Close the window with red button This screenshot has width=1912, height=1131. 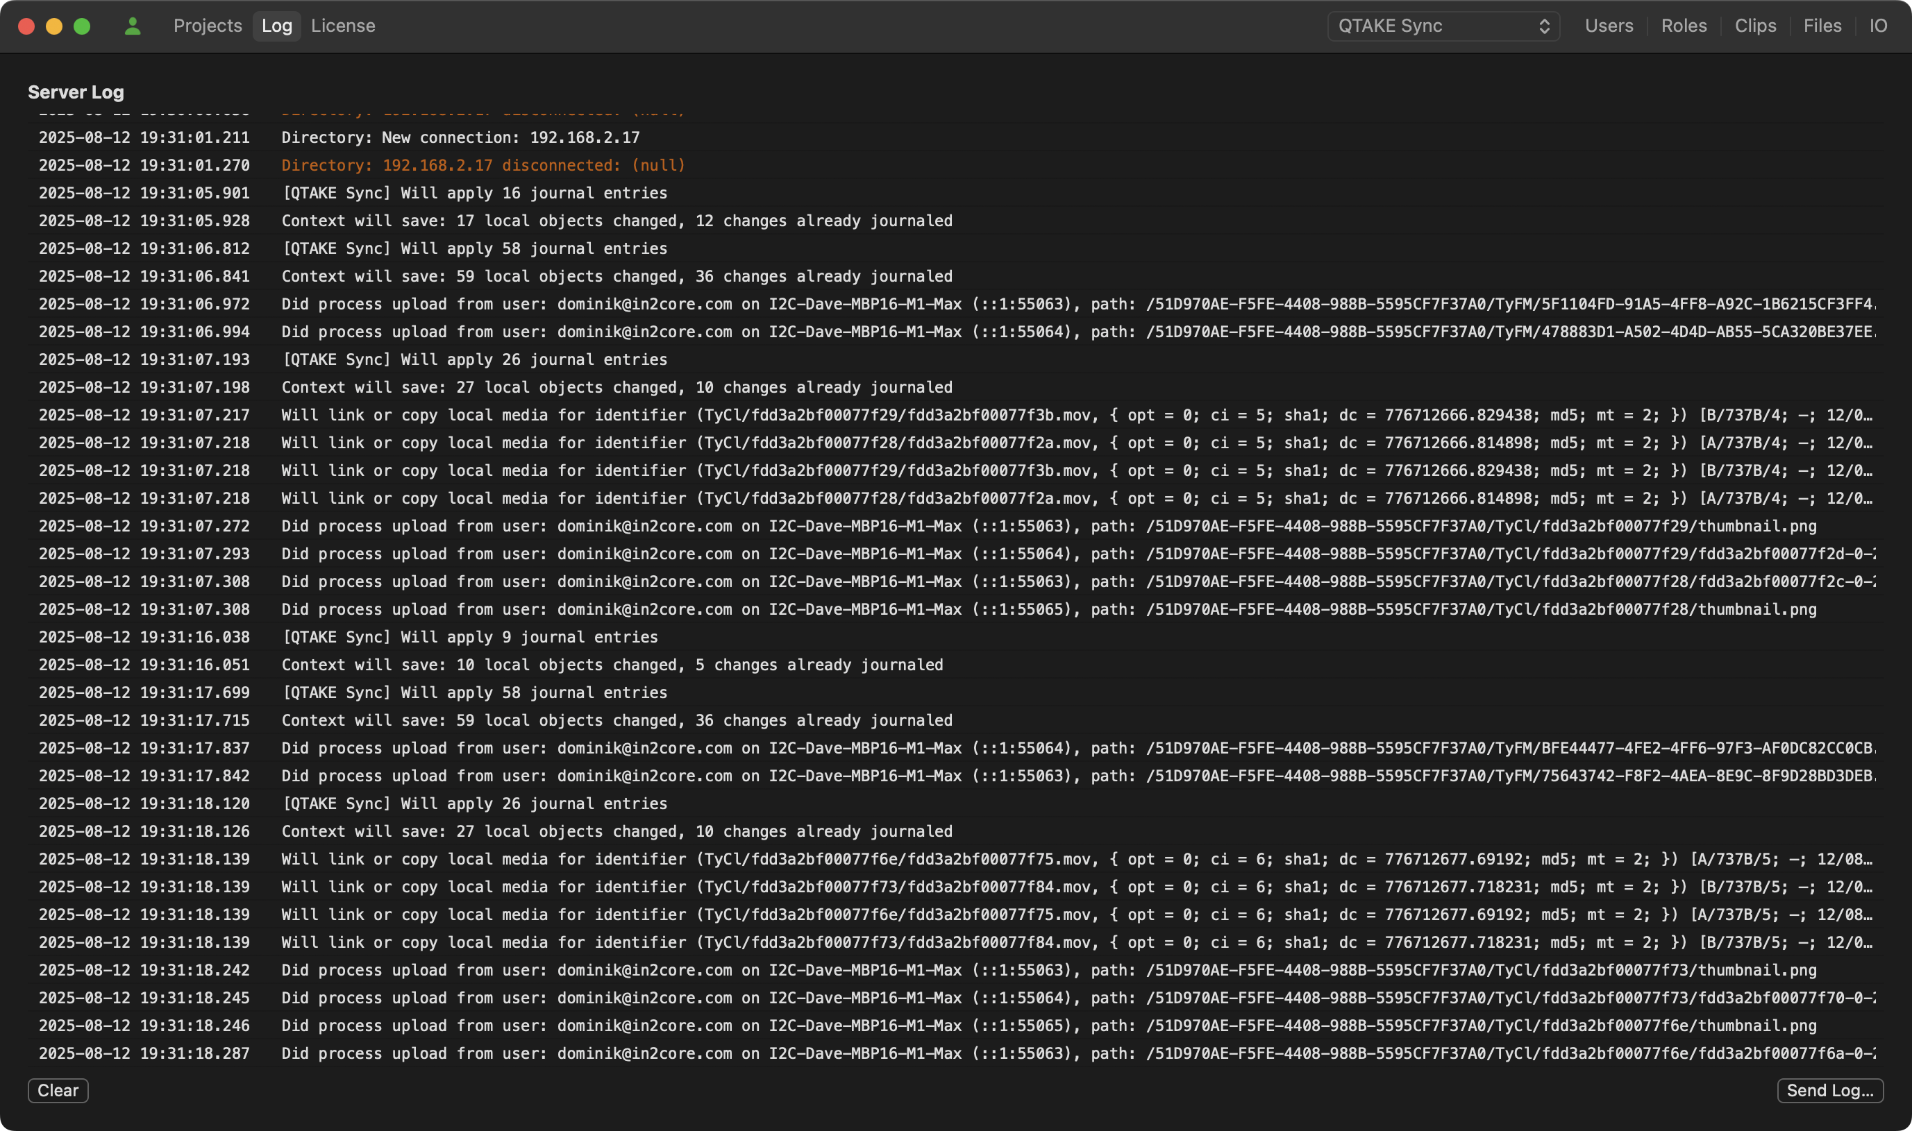(26, 26)
